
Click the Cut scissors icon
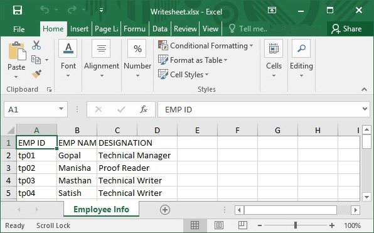(x=36, y=45)
